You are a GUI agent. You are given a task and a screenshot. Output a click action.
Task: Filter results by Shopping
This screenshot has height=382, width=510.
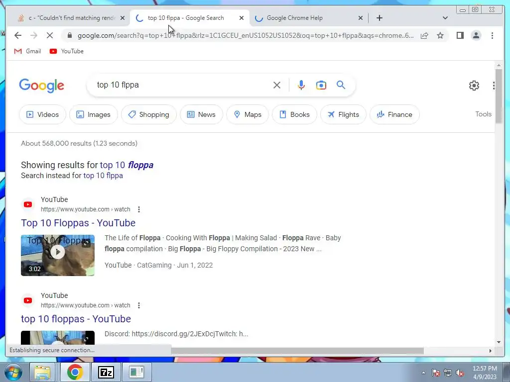[x=148, y=114]
